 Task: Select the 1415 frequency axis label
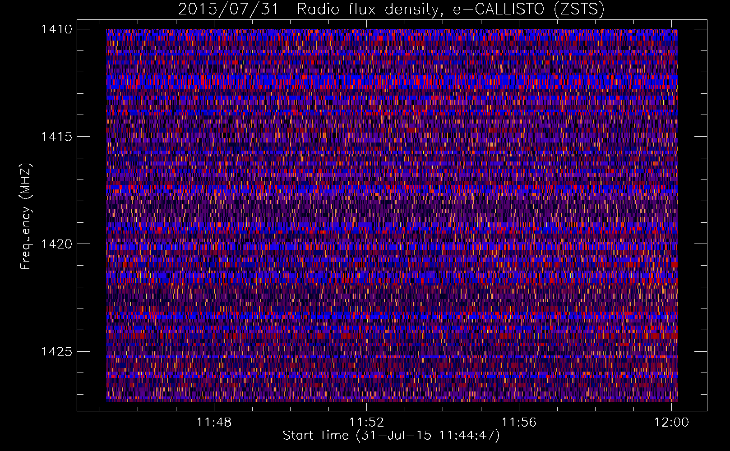(56, 136)
